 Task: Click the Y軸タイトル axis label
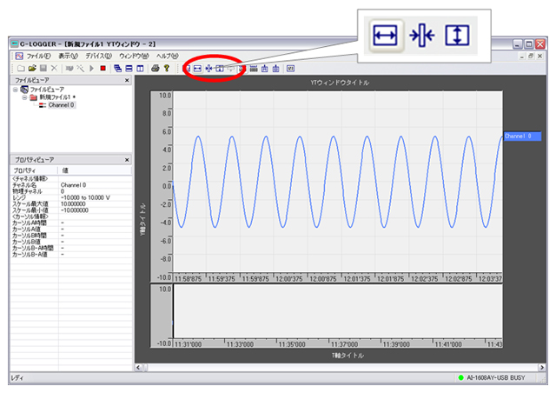[142, 219]
